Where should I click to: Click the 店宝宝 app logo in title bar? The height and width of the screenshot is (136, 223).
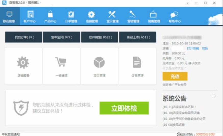point(4,3)
